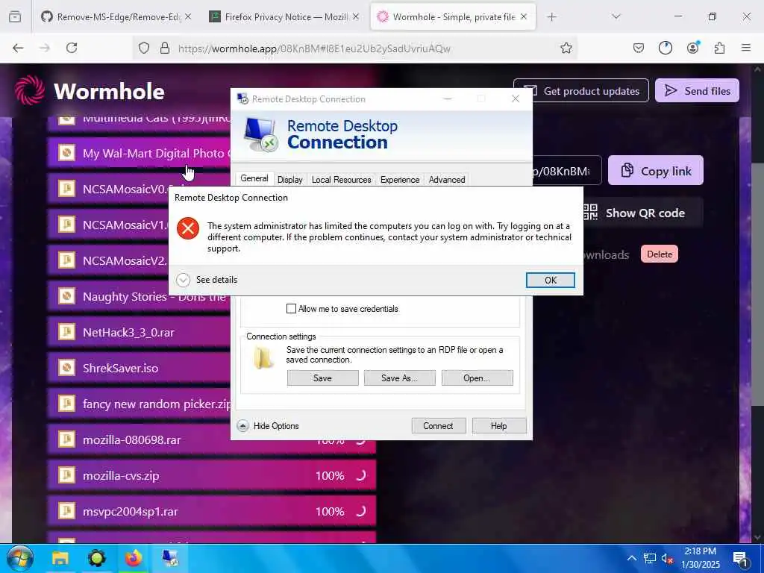Reload the page with the refresh icon
This screenshot has height=573, width=764.
coord(72,48)
